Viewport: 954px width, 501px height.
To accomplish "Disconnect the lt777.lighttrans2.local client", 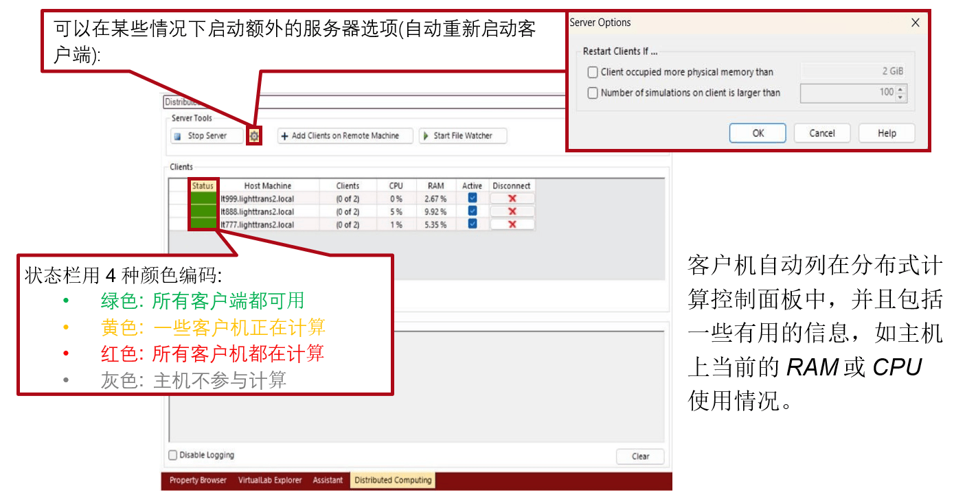I will 512,224.
